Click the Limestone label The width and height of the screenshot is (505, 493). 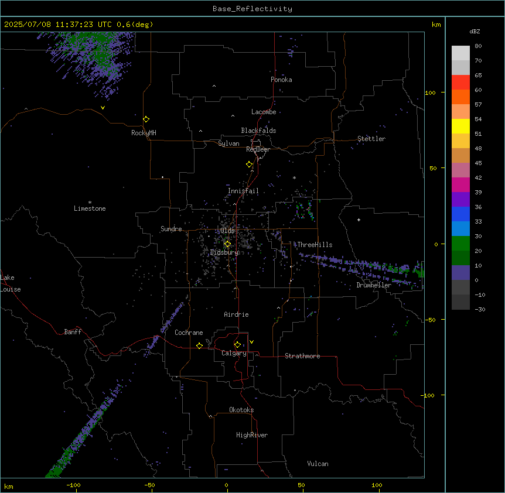click(90, 208)
